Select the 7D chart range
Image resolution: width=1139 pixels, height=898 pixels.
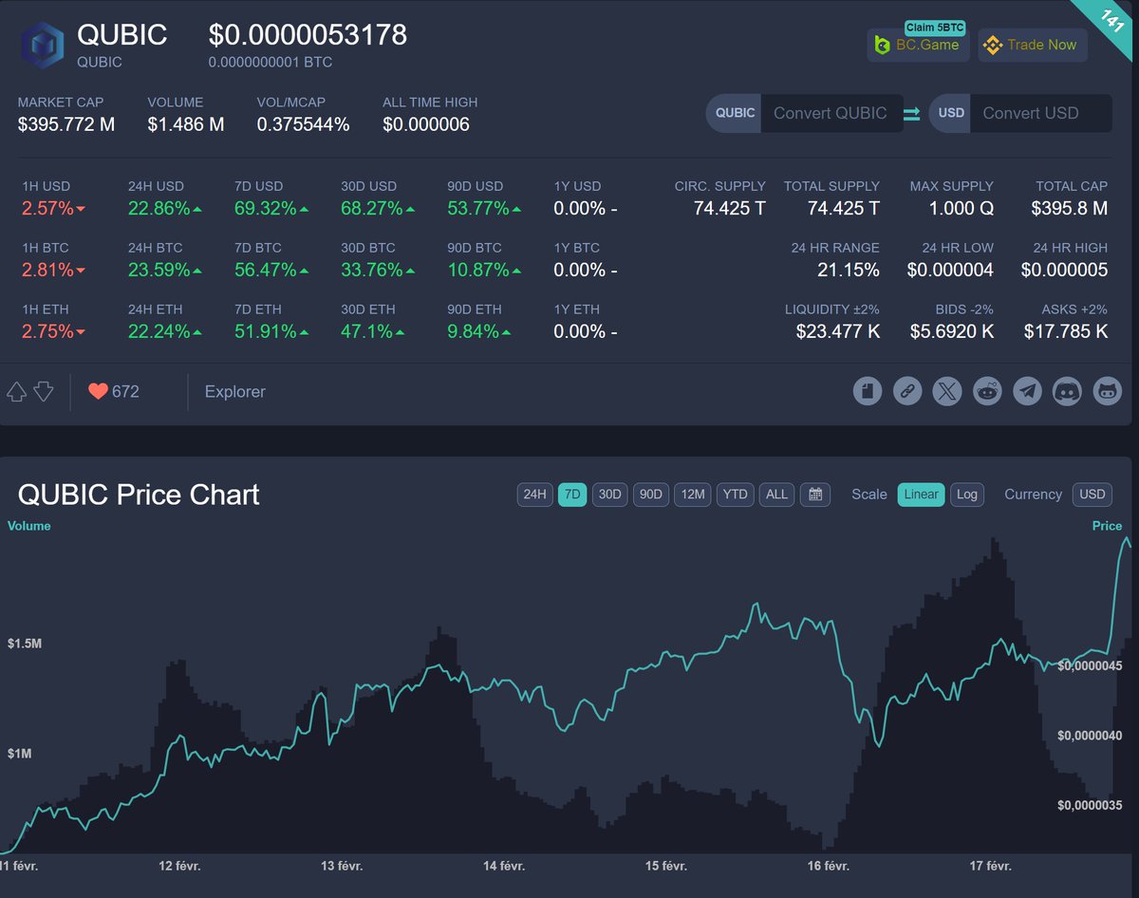pos(572,495)
